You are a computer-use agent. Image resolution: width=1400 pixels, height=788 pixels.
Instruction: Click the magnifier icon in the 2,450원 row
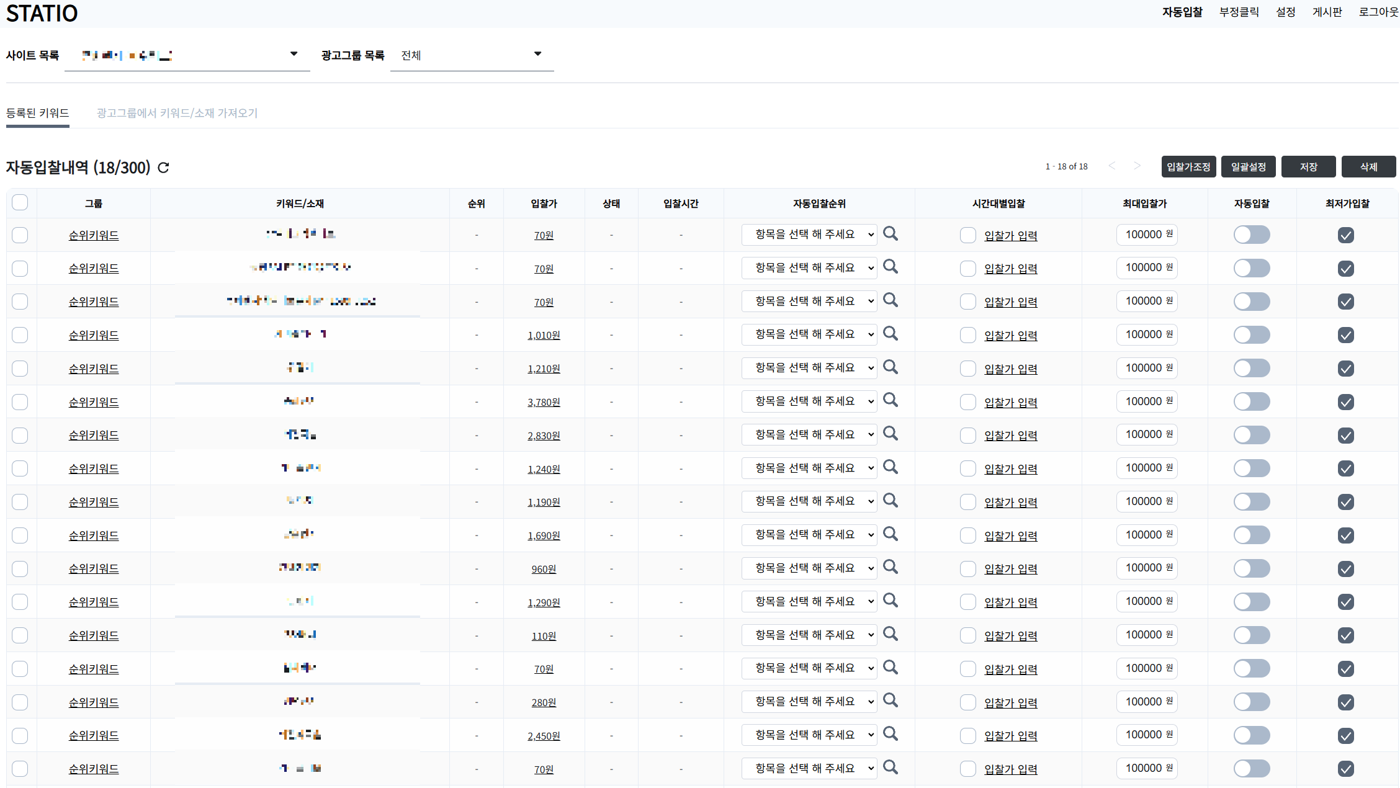tap(891, 735)
